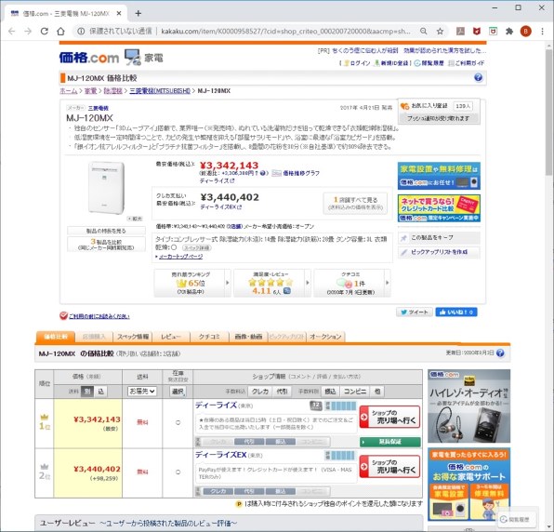Select the 画像・動画 tab

tap(248, 337)
